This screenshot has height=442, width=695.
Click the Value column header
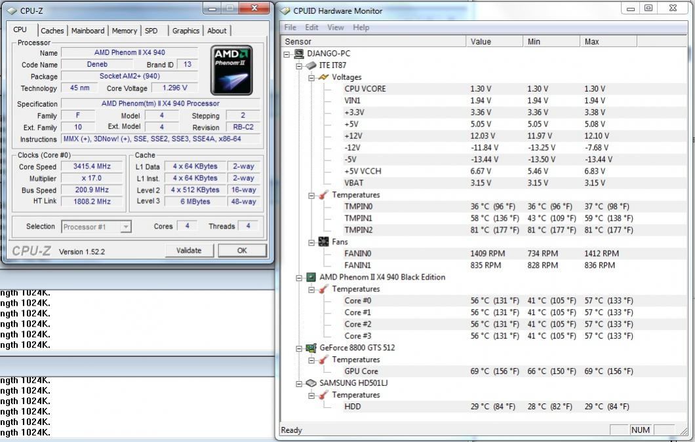click(x=494, y=42)
